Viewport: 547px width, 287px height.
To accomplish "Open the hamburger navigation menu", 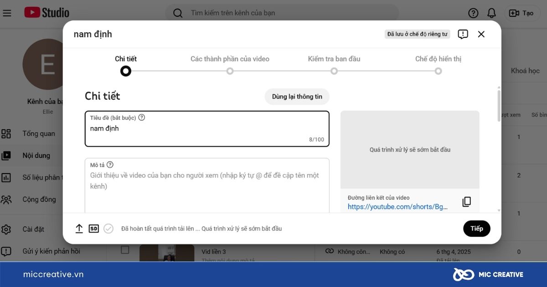I will coord(7,13).
